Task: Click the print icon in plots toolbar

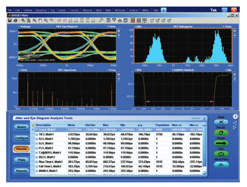Action: coord(15,21)
